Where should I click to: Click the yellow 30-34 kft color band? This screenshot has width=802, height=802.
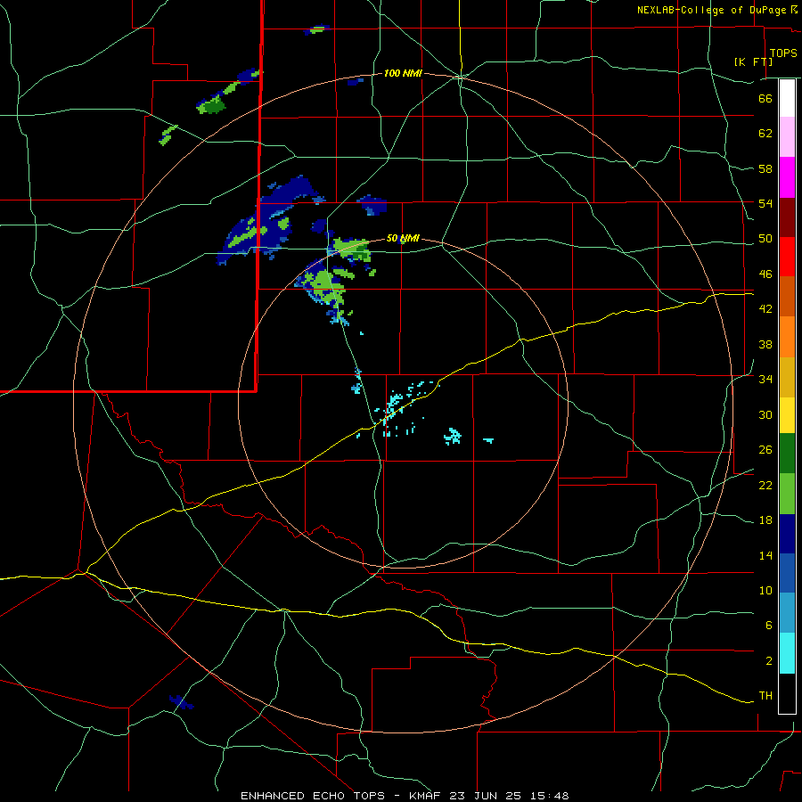click(x=787, y=415)
